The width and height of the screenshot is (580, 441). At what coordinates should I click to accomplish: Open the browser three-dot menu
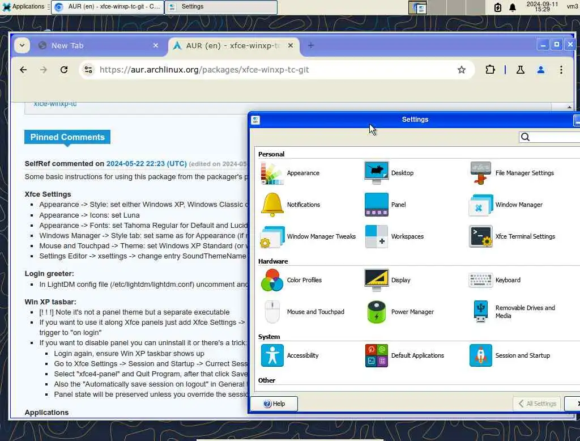click(561, 70)
